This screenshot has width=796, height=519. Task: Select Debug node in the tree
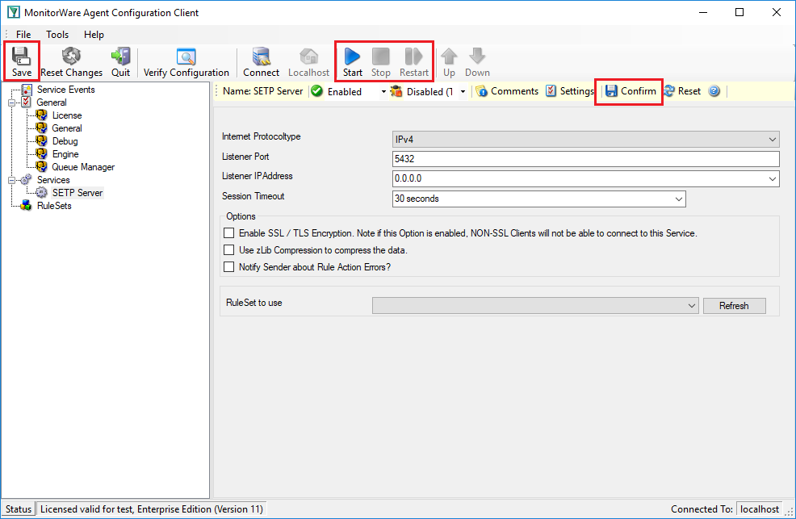pos(65,141)
